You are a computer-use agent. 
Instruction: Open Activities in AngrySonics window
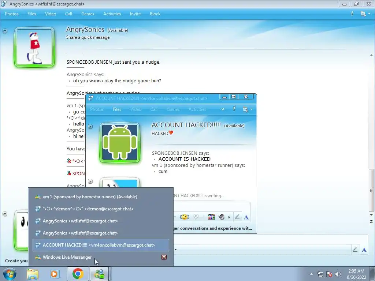(112, 14)
